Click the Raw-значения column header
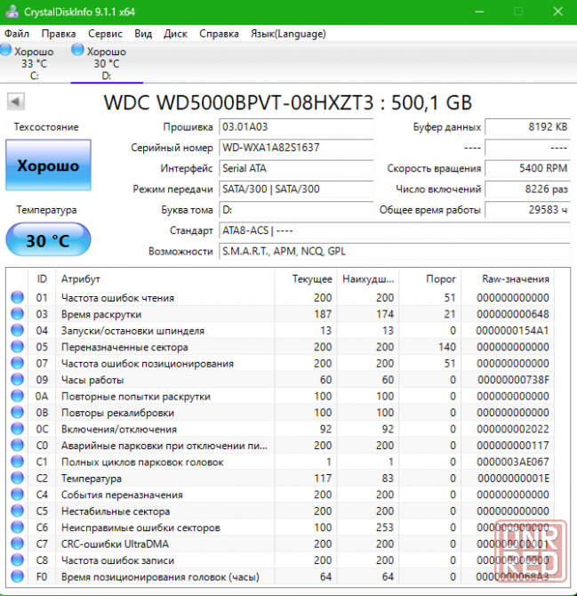The width and height of the screenshot is (577, 596). pos(508,278)
